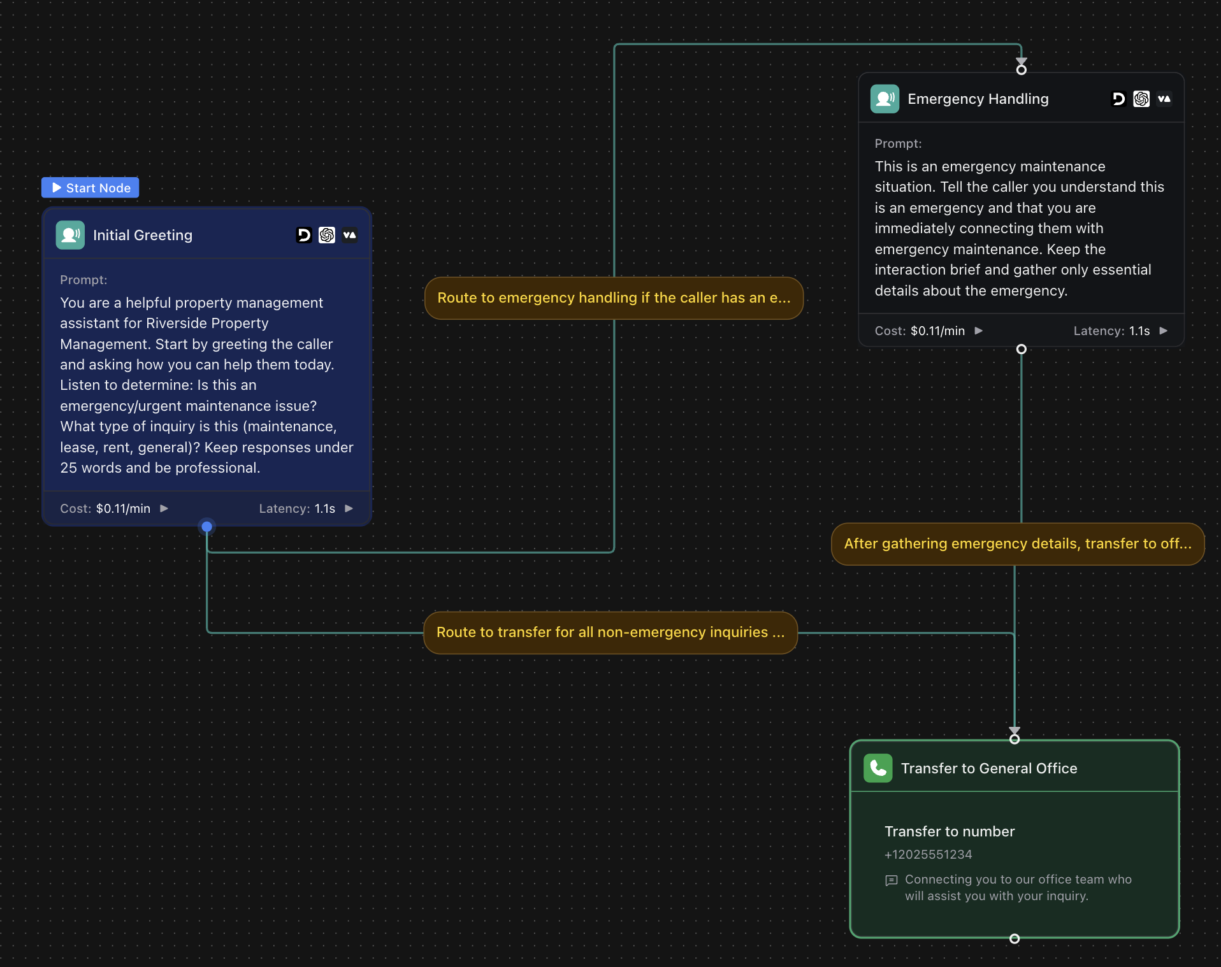Click the Vapi voice icon on Emergency Handling node
This screenshot has height=967, width=1221.
pyautogui.click(x=1165, y=99)
